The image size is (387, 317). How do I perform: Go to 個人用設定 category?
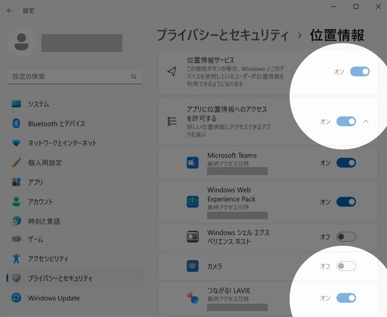(45, 163)
